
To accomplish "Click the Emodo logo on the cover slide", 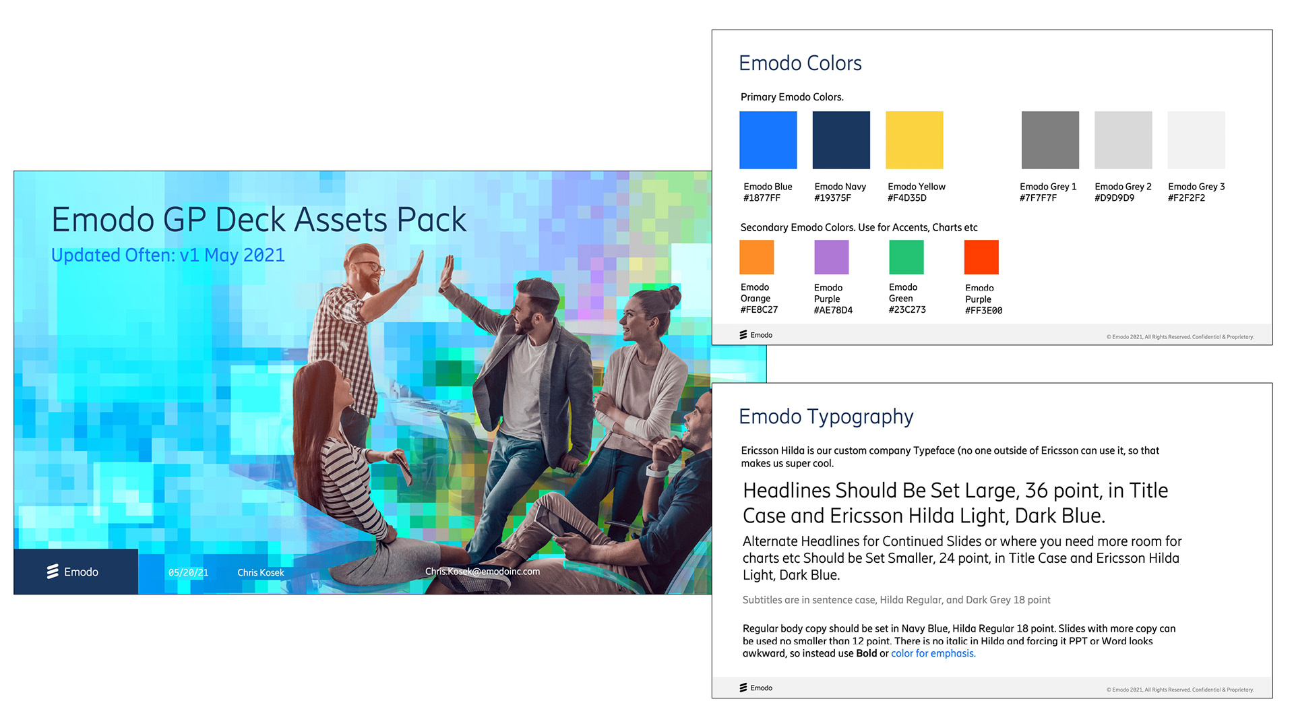I will point(73,572).
